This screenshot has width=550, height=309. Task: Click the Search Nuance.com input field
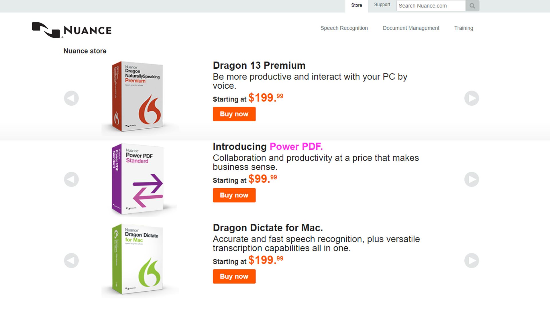[431, 5]
